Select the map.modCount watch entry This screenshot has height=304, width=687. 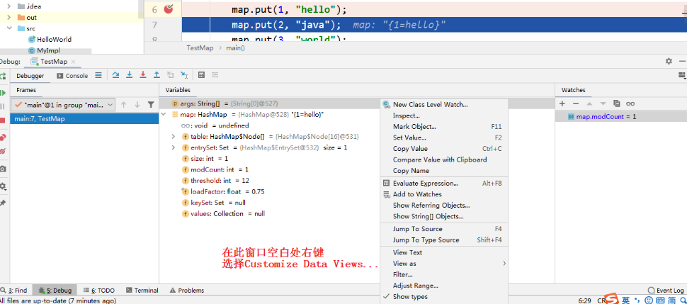(621, 117)
